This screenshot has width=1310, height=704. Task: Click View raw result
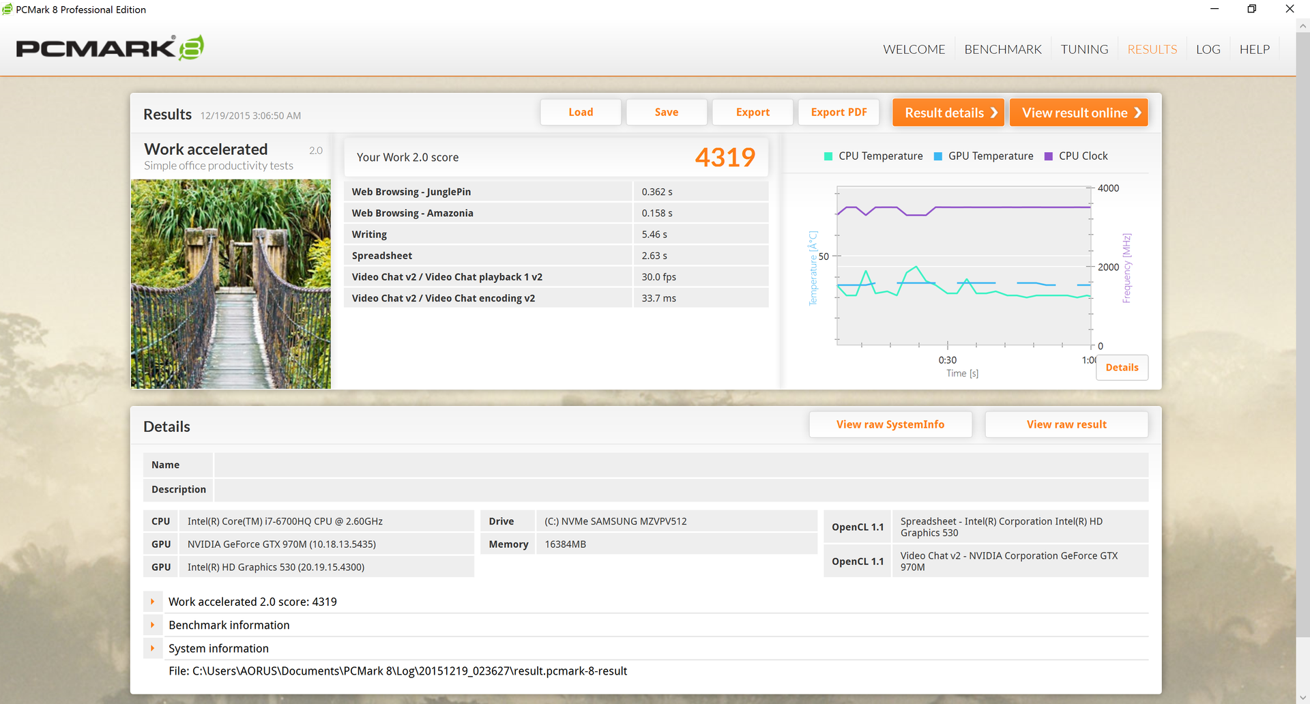(x=1066, y=424)
